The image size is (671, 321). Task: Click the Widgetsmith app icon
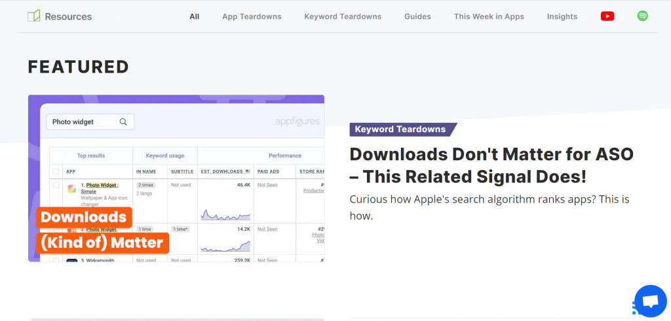[x=72, y=260]
